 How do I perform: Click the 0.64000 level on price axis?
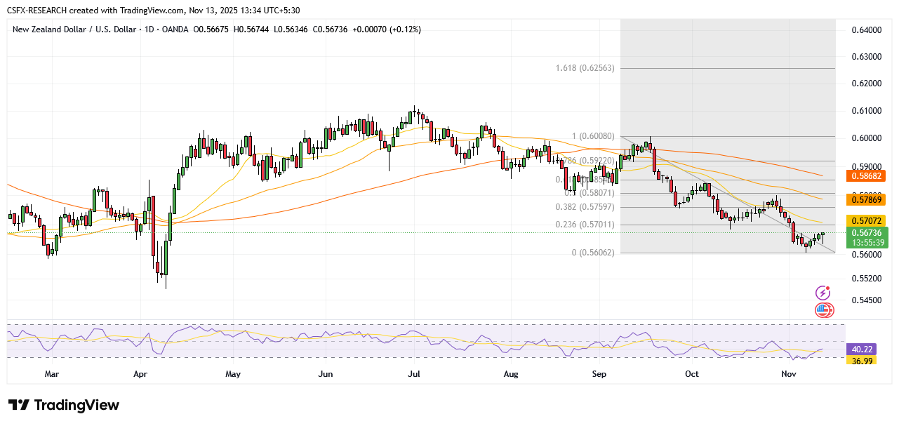[x=866, y=30]
